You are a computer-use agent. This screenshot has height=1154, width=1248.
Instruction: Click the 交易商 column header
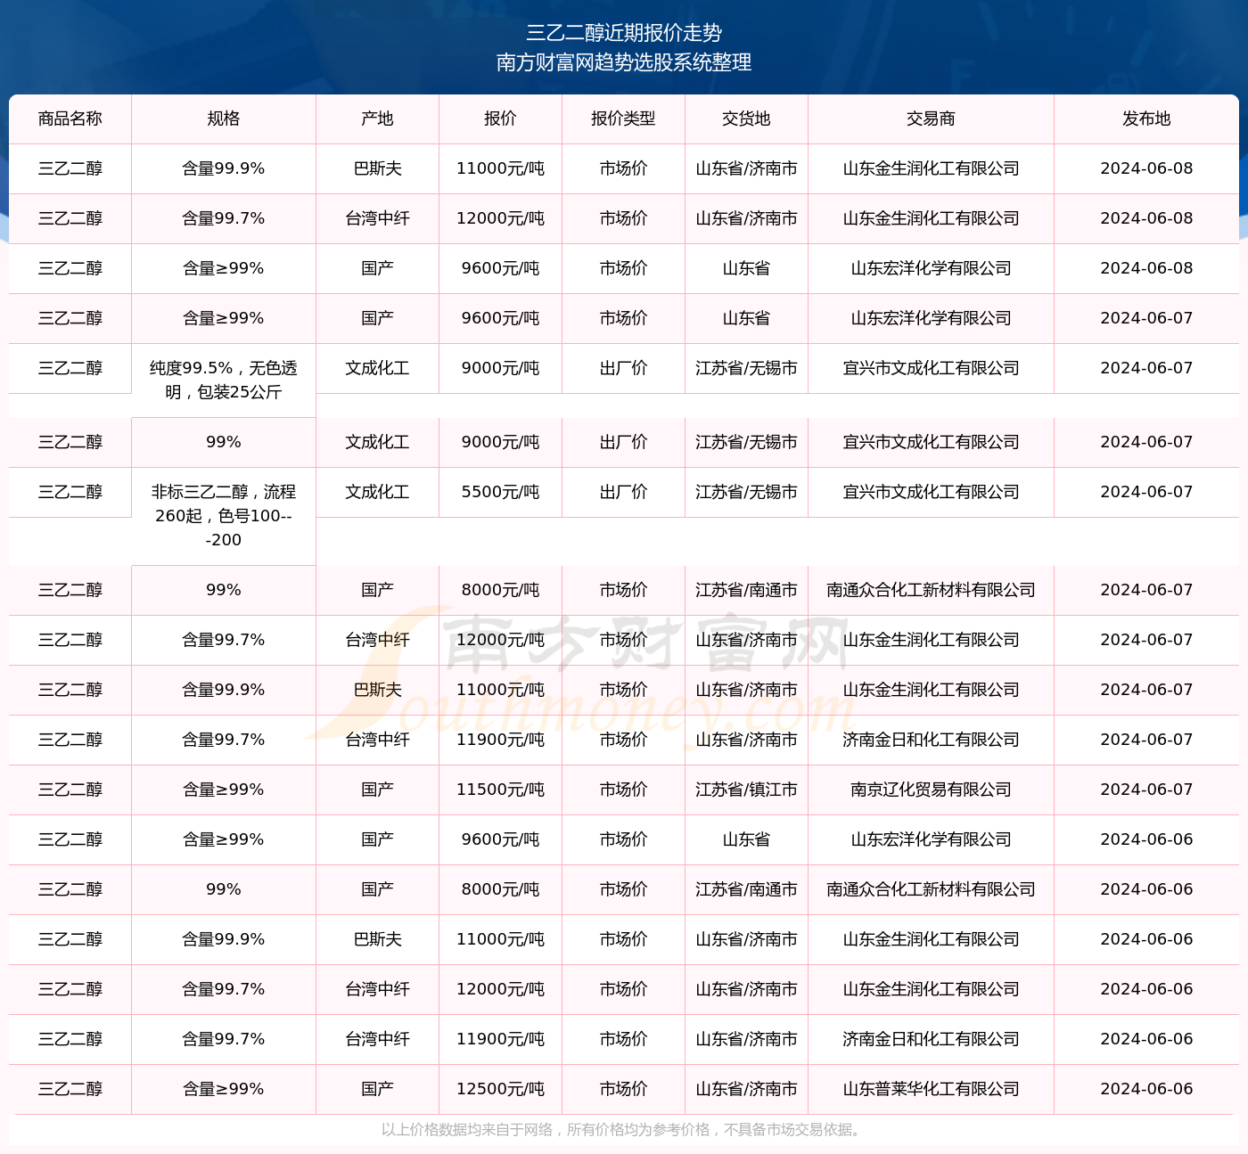(932, 119)
